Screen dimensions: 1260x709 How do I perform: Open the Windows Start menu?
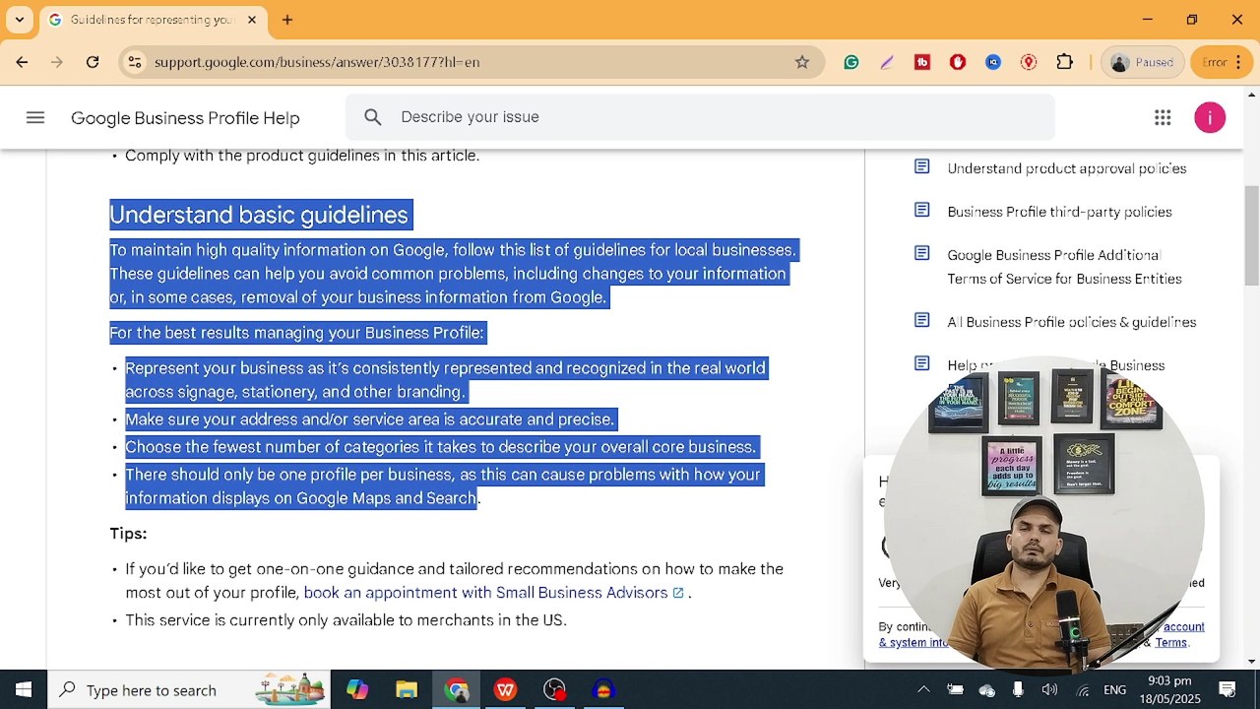pyautogui.click(x=24, y=689)
